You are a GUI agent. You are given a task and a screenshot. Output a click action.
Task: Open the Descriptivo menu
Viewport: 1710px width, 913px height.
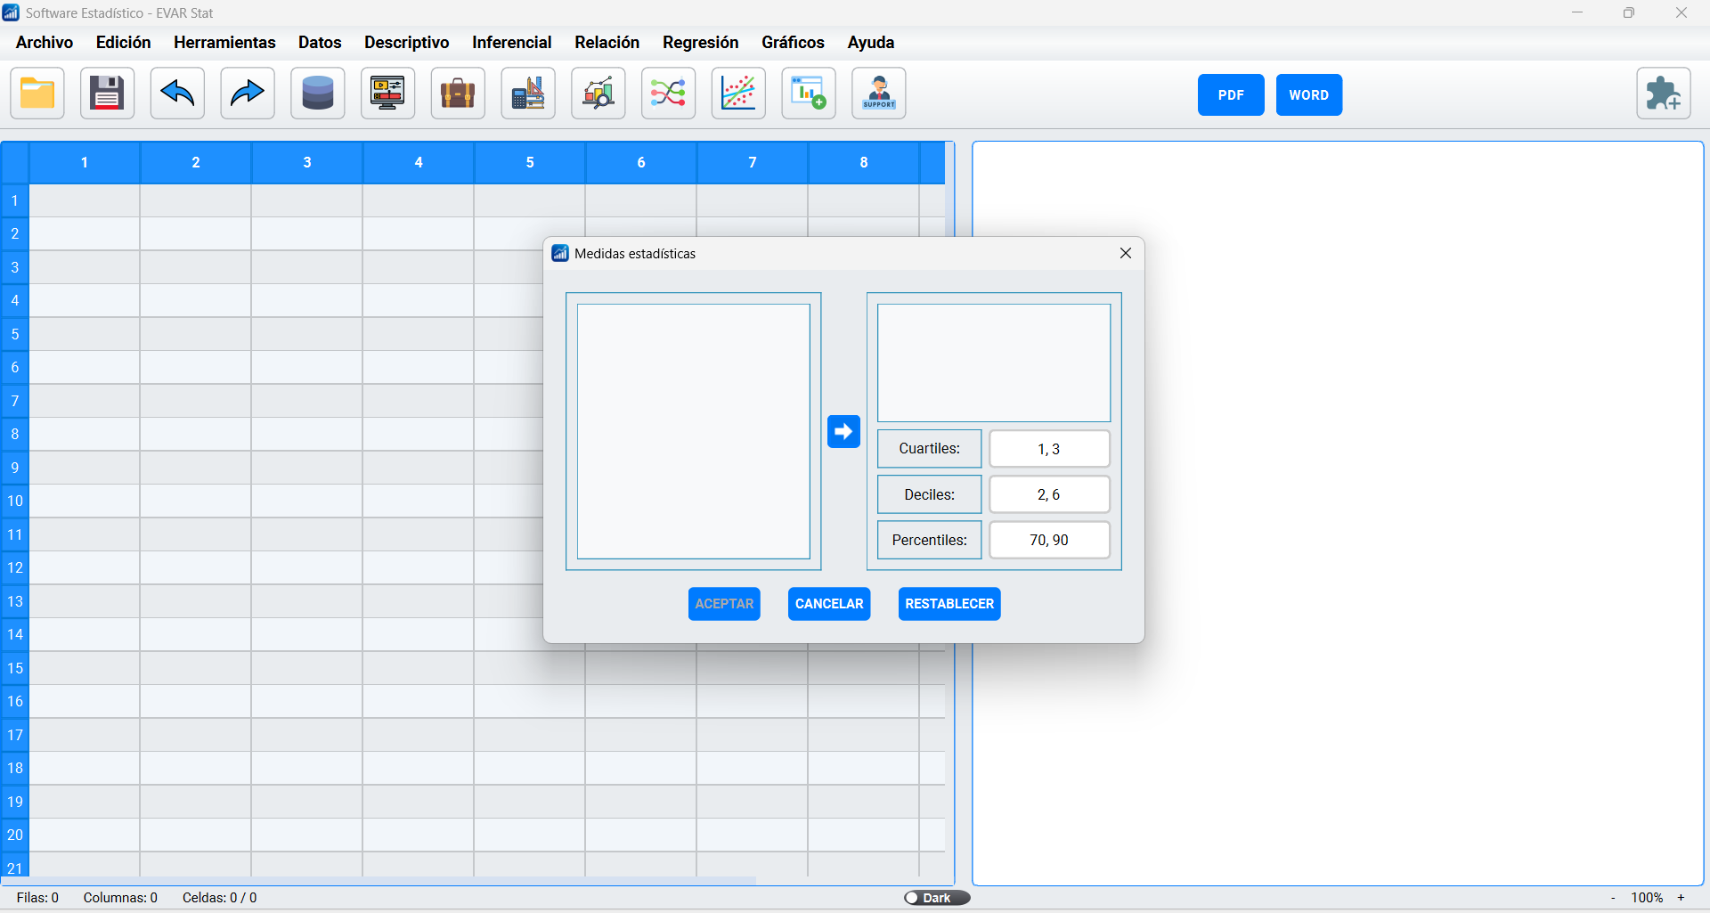point(406,42)
